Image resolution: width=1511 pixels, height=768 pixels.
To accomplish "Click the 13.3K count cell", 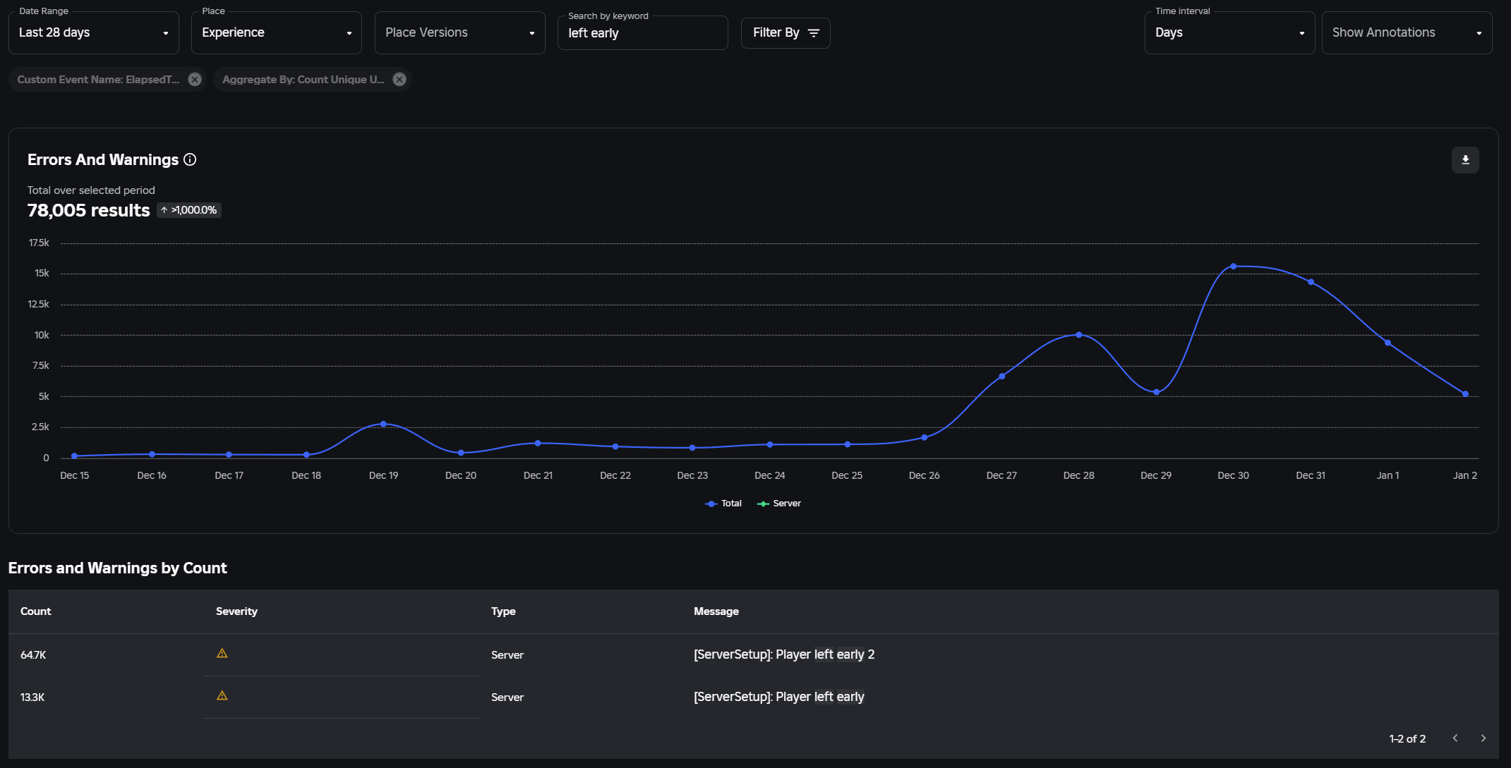I will tap(32, 697).
